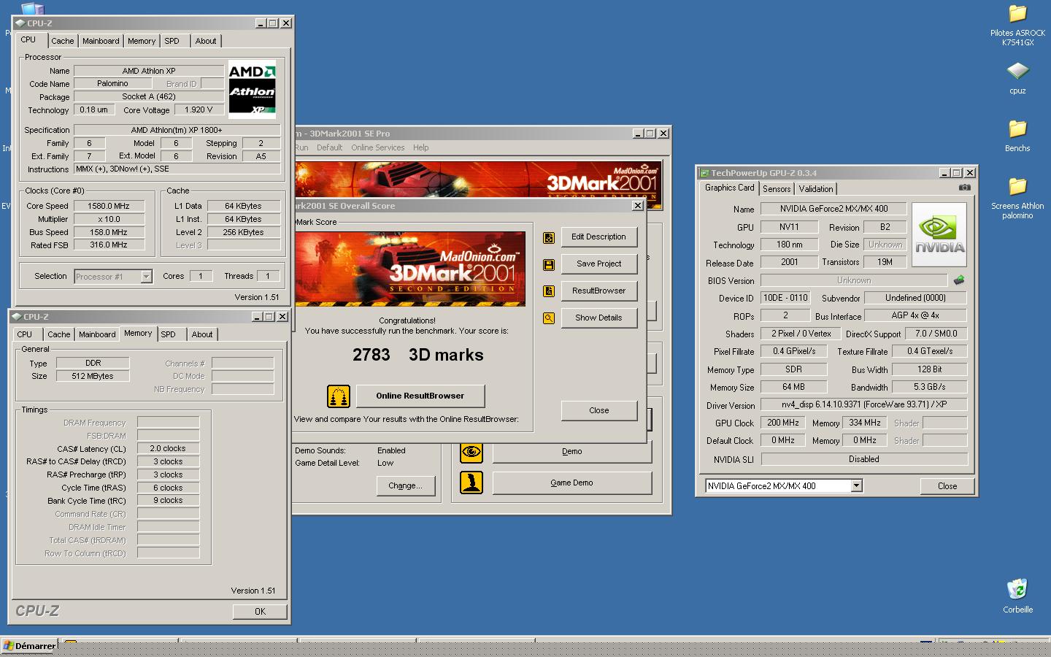Image resolution: width=1051 pixels, height=657 pixels.
Task: Click the GPU Clock 200 MHz field
Action: [x=782, y=423]
